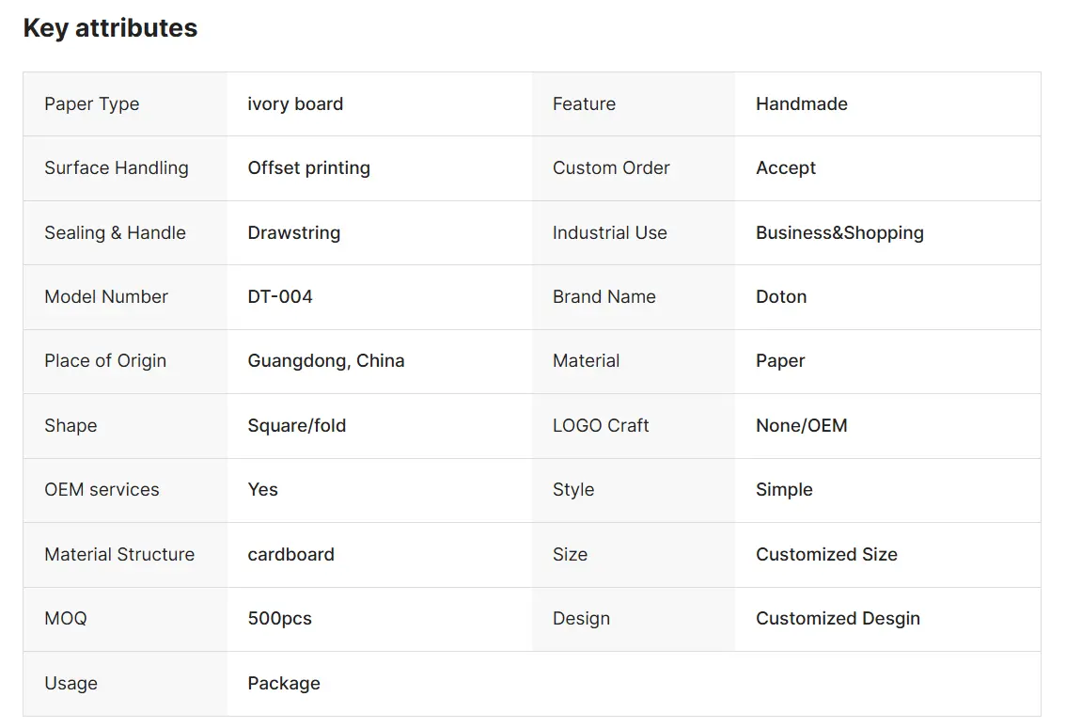Click the Guangdong, China origin value
1066x728 pixels.
click(325, 360)
